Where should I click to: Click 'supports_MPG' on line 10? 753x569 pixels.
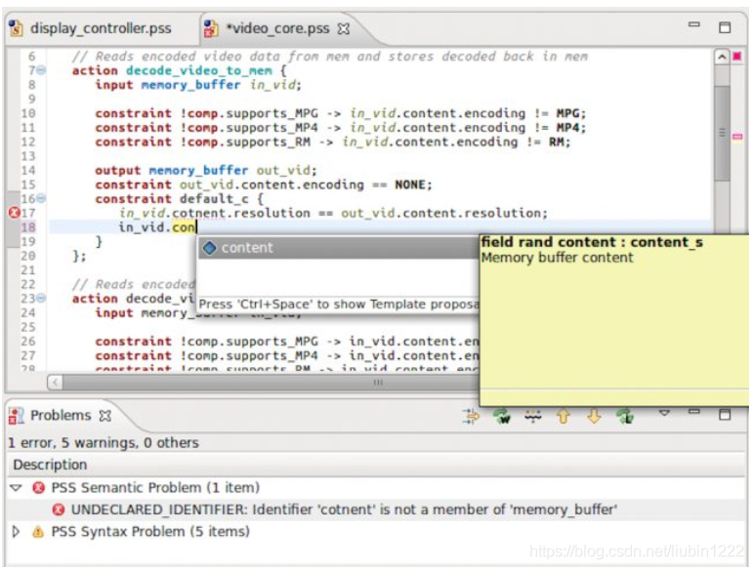(272, 113)
